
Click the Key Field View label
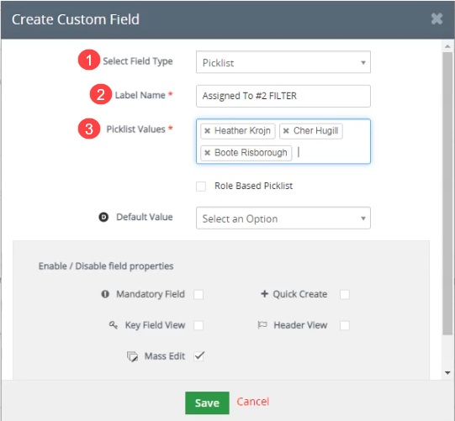click(x=155, y=325)
